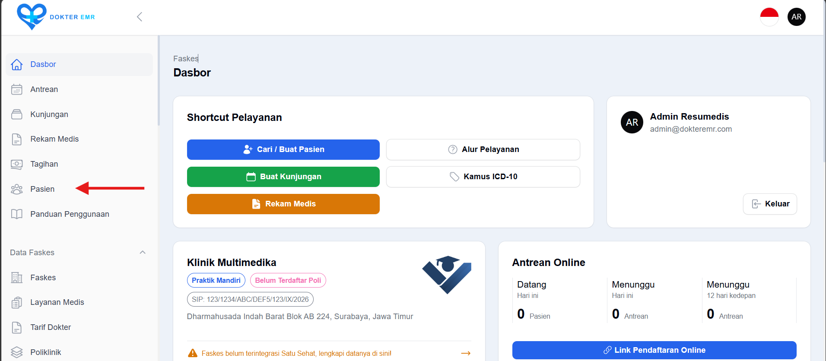826x361 pixels.
Task: Click the SIP number badge
Action: [x=250, y=299]
